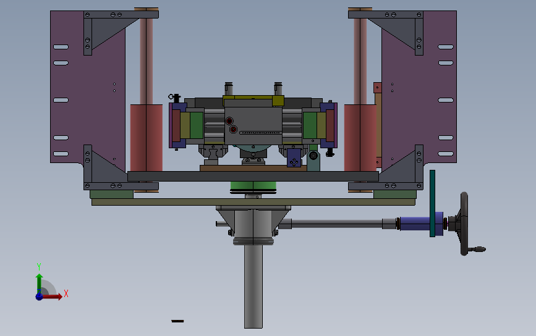
Task: Select the long olive horizontal plate
Action: pyautogui.click(x=253, y=202)
